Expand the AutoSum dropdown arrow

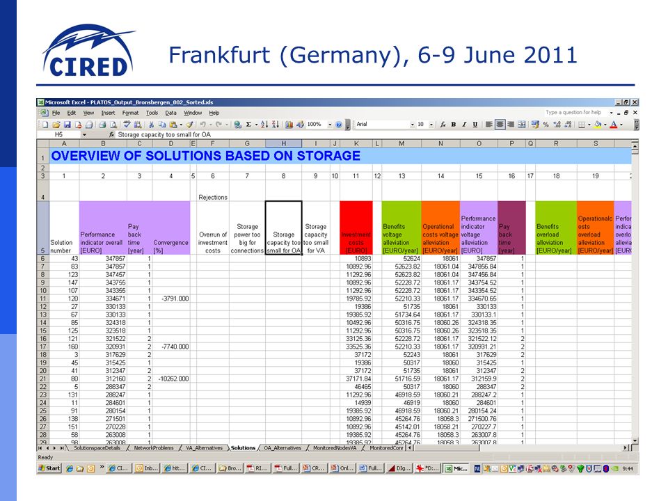click(x=256, y=125)
